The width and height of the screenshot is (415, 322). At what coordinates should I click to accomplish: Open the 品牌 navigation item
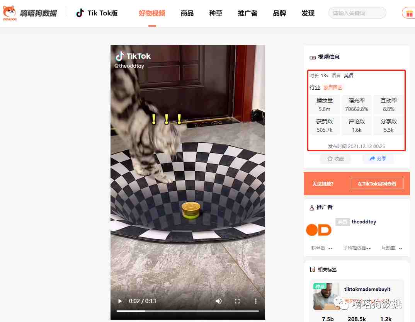279,13
